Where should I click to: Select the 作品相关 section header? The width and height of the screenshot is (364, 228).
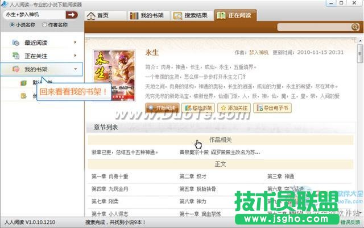220,140
